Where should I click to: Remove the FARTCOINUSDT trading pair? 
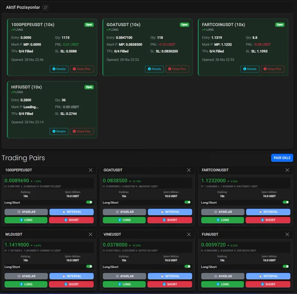(287, 170)
